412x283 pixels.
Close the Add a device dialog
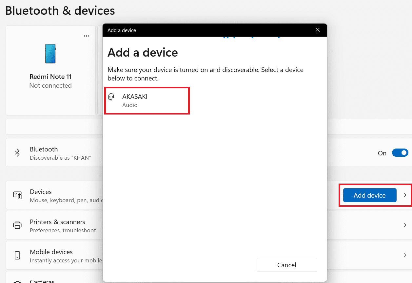[x=317, y=30]
